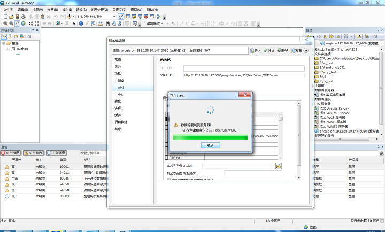Select the Identify info tool
385x232 pixels.
pyautogui.click(x=81, y=24)
